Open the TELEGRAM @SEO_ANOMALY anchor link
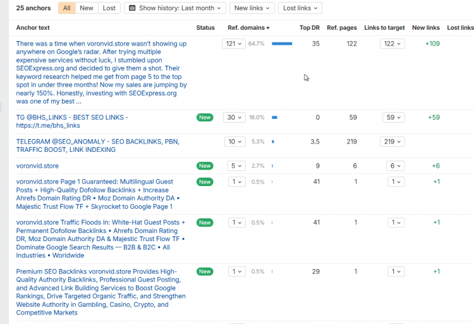 [x=97, y=146]
